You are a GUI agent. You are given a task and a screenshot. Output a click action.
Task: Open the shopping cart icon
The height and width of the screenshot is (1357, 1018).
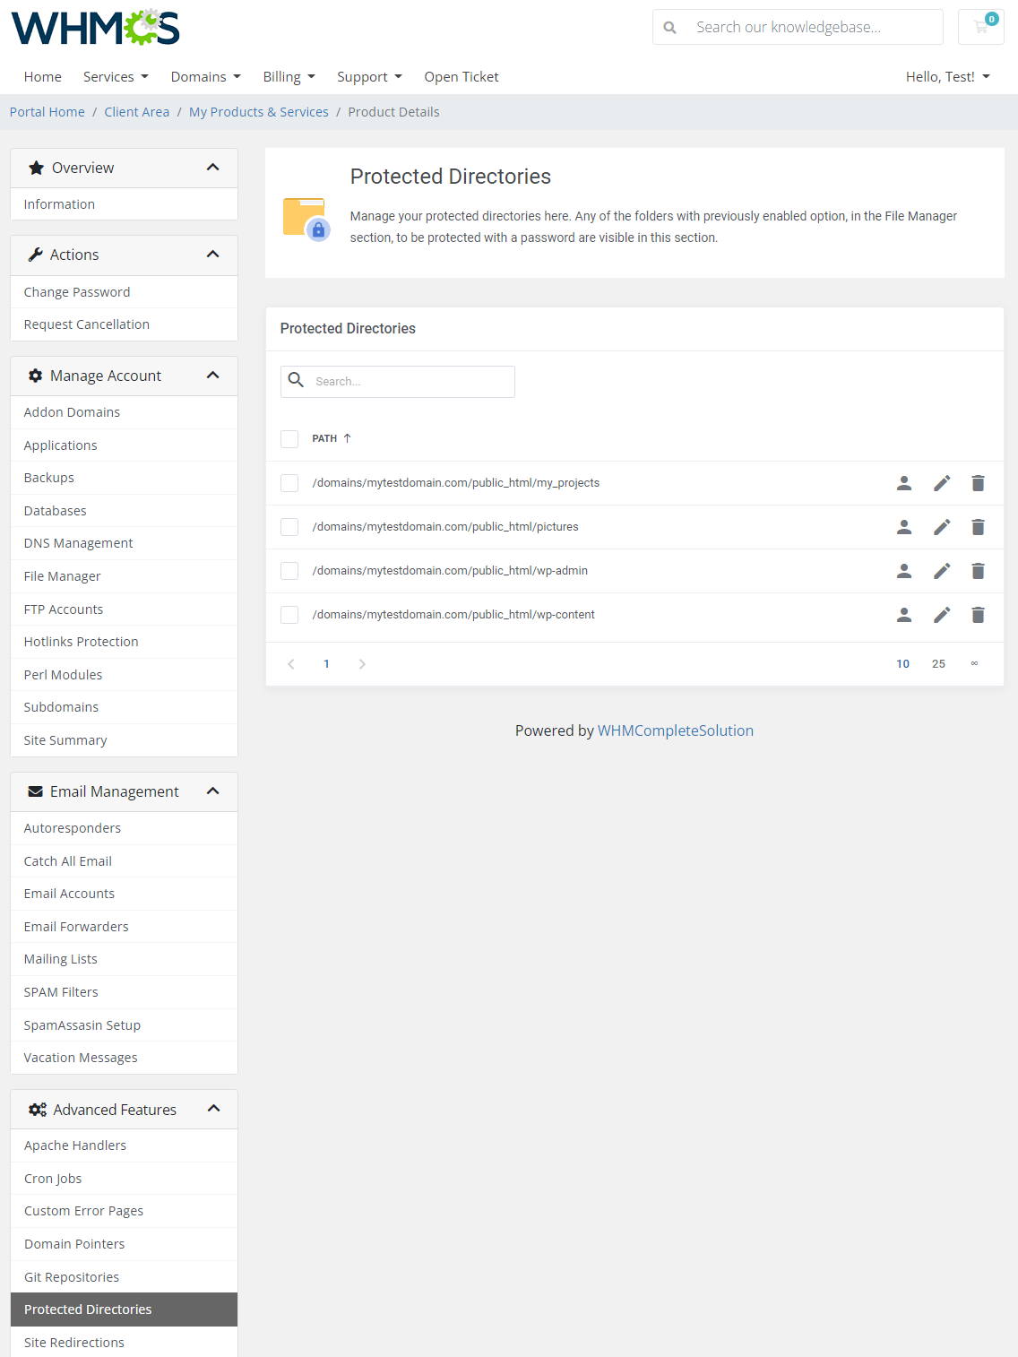click(981, 27)
